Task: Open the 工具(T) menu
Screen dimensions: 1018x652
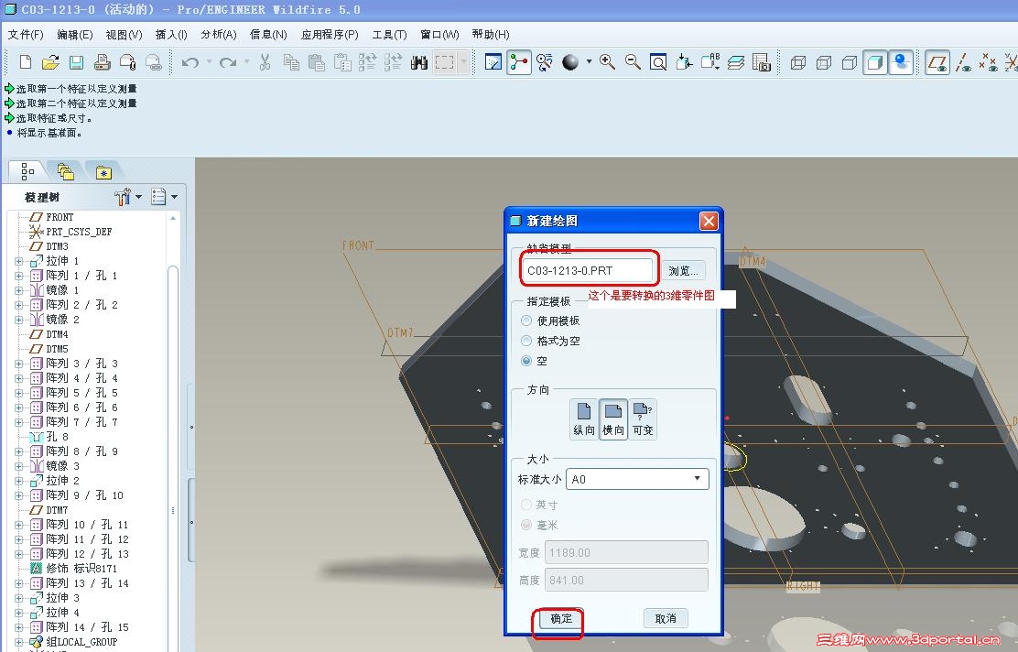Action: (390, 35)
